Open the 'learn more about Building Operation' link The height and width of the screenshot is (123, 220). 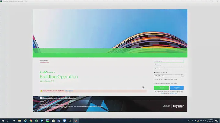tap(59, 98)
